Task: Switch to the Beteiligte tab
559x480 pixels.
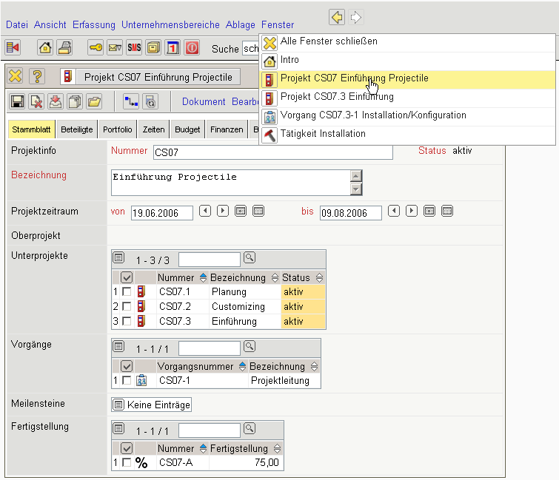Action: coord(77,129)
